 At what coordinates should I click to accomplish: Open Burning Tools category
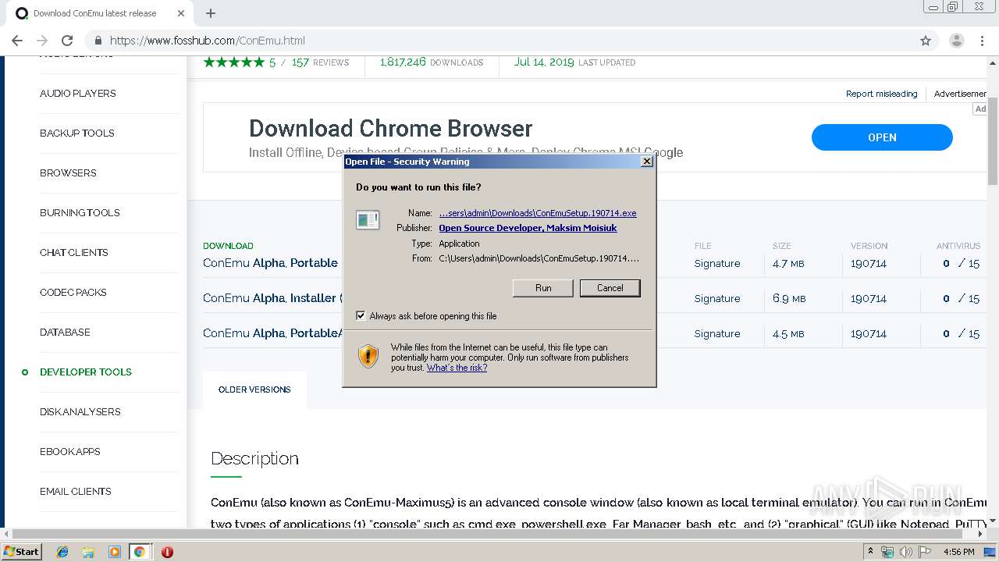(80, 212)
